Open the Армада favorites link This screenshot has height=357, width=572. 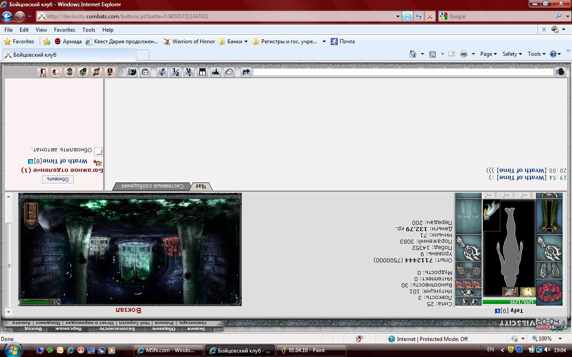click(68, 42)
